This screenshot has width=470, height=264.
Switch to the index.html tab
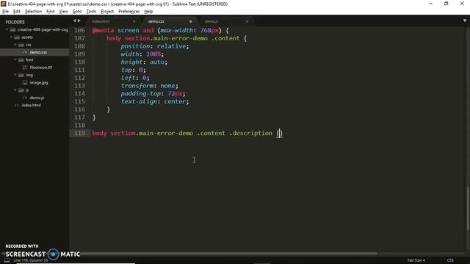[101, 21]
